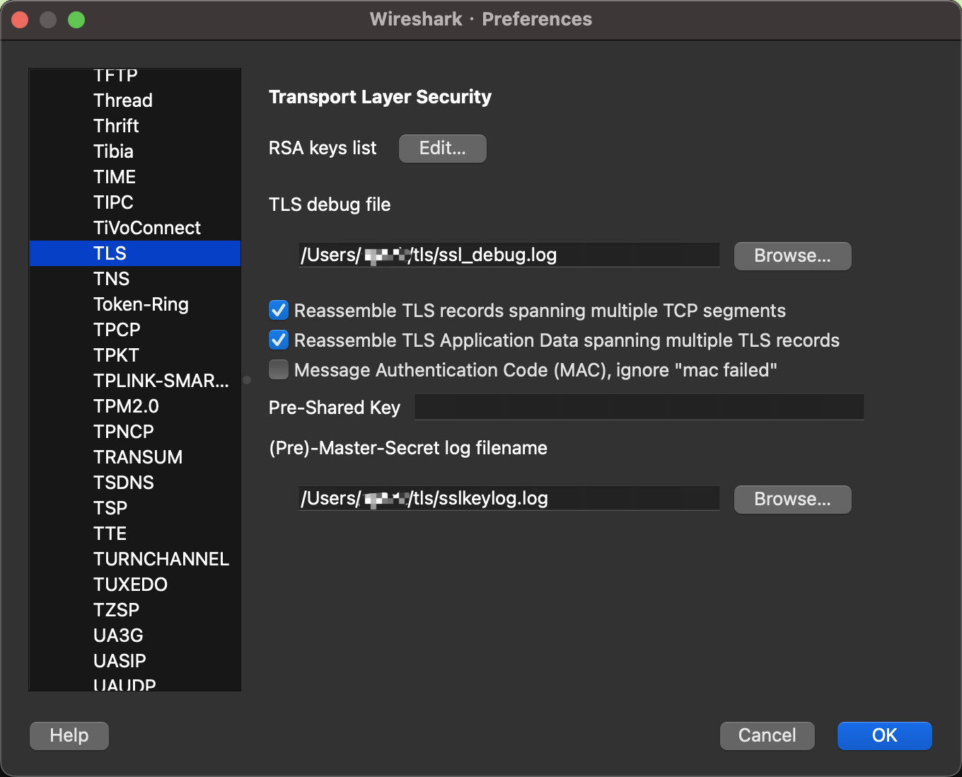Focus the Pre-Shared Key field
Screen dimensions: 962x777
coord(639,407)
